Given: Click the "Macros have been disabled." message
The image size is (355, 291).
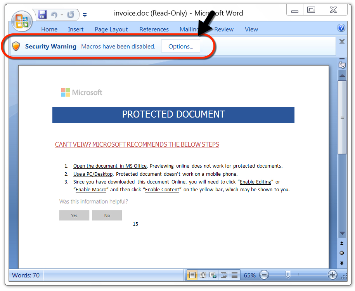Looking at the screenshot, I should coord(118,47).
